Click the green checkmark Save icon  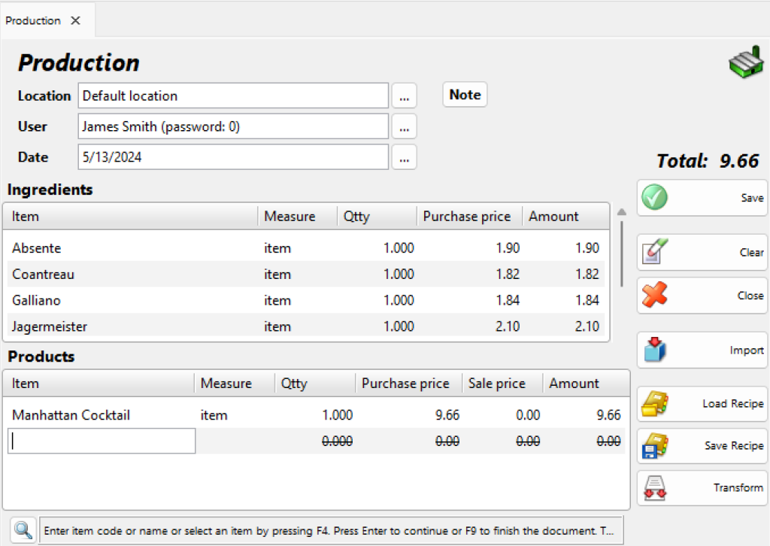pos(655,198)
